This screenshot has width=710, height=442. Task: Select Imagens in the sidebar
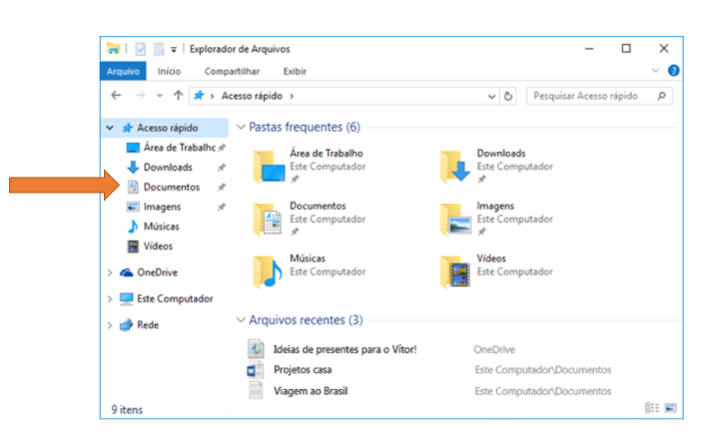click(x=162, y=207)
